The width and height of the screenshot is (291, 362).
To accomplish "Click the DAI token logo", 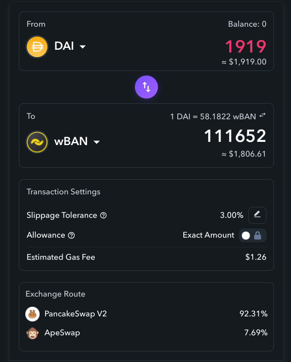I will coord(37,47).
